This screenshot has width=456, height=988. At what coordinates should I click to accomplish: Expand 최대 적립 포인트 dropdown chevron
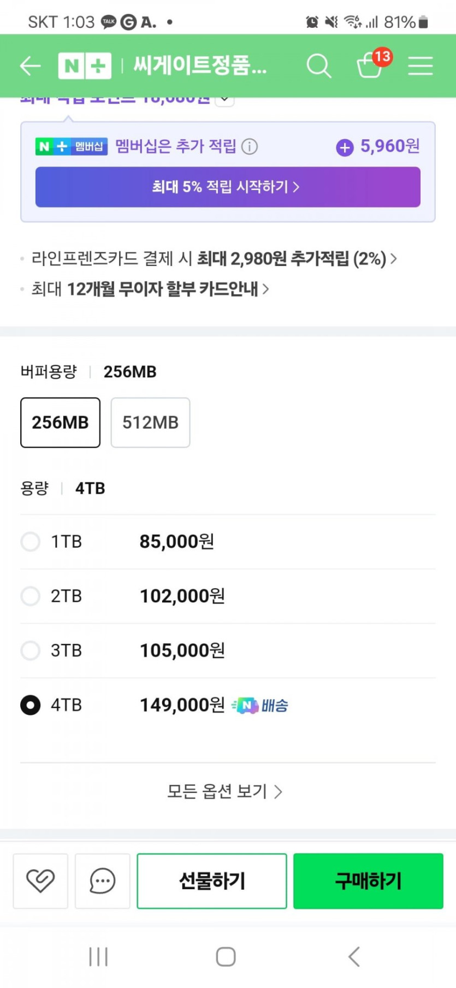(224, 100)
